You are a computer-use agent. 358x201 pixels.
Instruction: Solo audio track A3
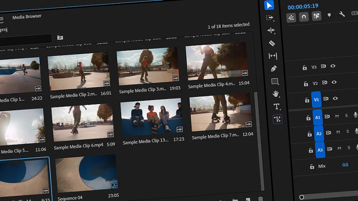coord(349,148)
